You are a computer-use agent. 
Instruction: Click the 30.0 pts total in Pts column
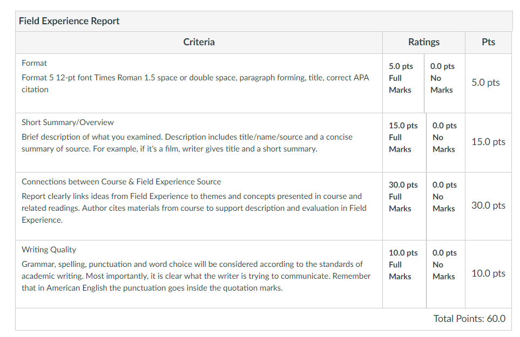coord(488,205)
